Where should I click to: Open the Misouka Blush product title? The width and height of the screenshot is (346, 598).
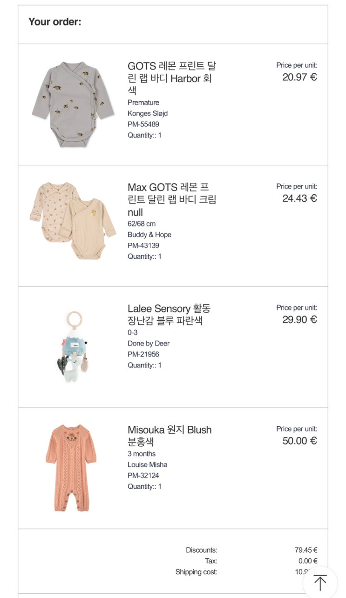click(x=170, y=436)
